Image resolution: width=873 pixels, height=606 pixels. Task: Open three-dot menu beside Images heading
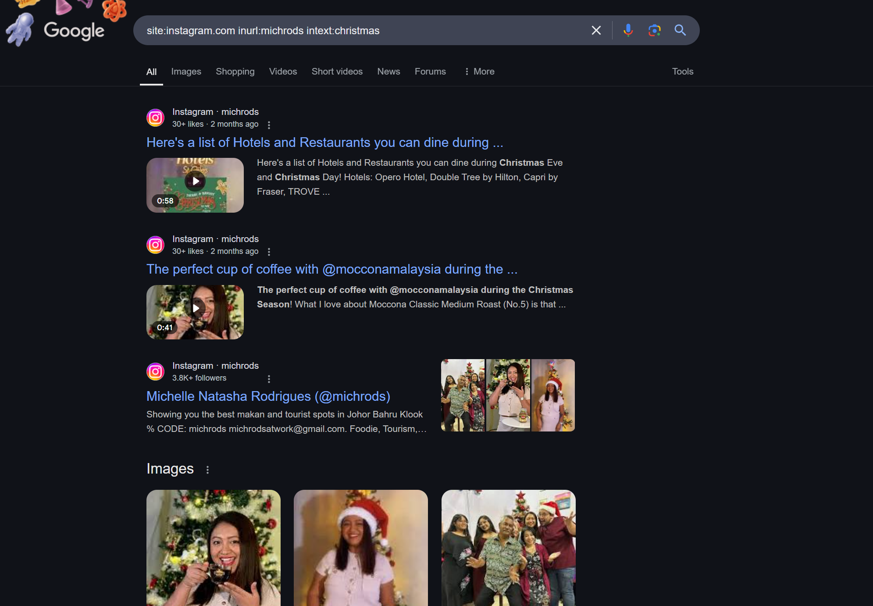tap(207, 470)
